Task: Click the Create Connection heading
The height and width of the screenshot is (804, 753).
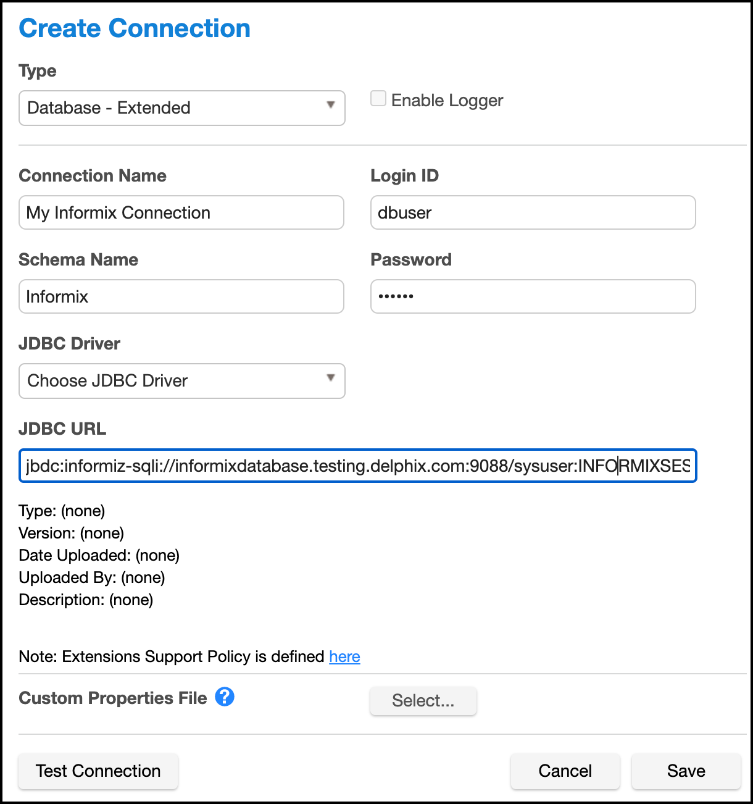Action: click(x=135, y=28)
